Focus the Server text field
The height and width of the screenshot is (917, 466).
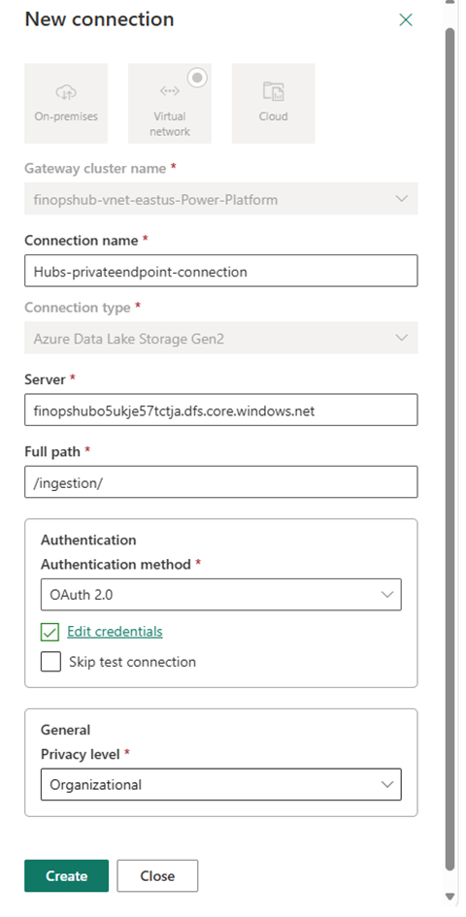(221, 409)
